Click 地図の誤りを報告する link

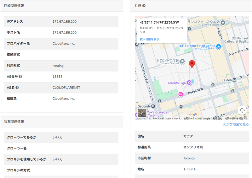236,119
